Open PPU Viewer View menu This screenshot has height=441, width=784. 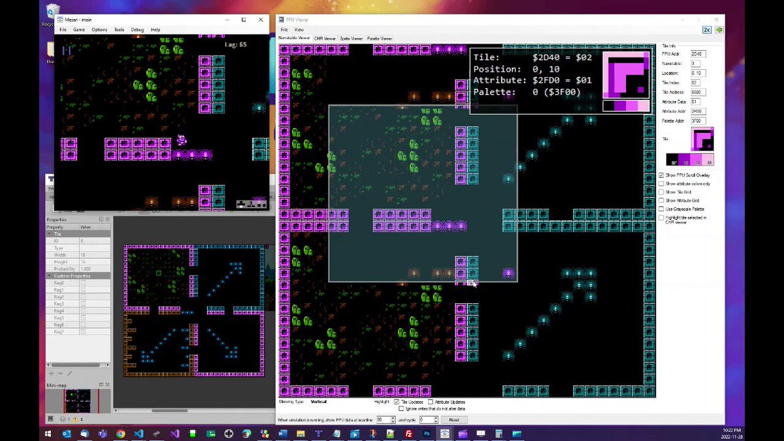[299, 30]
